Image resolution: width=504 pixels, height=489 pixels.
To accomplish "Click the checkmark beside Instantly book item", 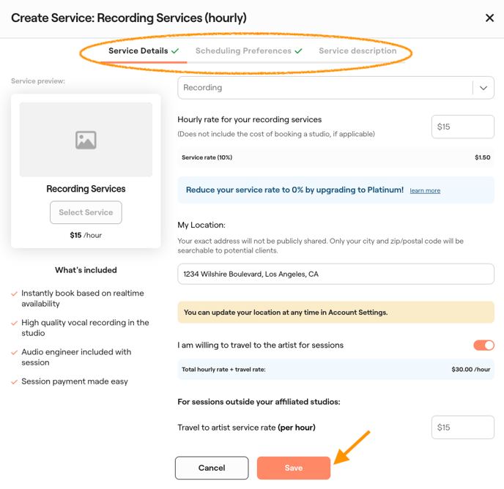I will pos(15,294).
